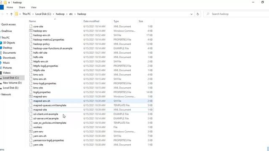269x151 pixels.
Task: Select the mapred-site file icon
Action: pos(31,109)
